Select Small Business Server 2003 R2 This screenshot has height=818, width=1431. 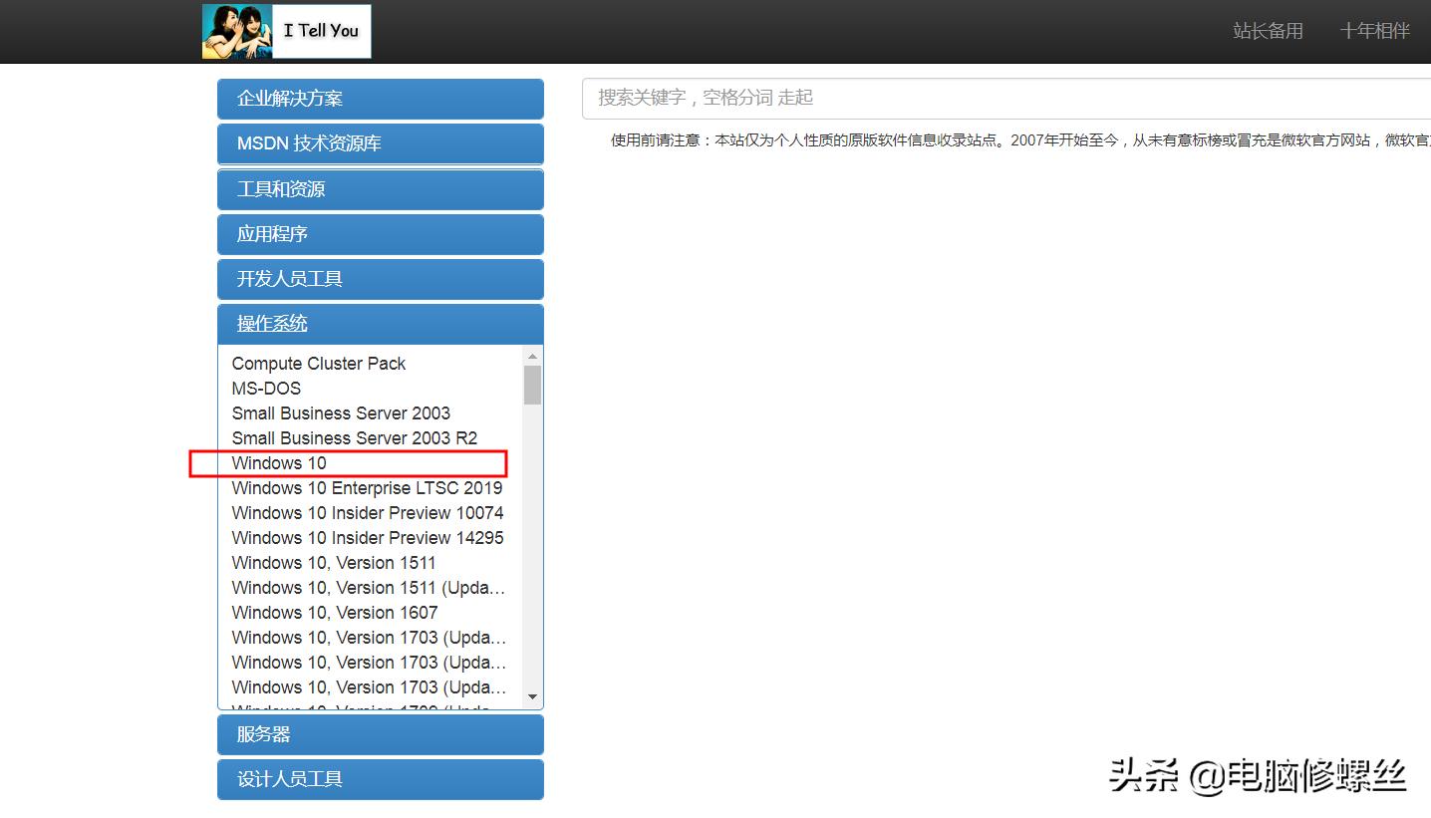tap(354, 437)
